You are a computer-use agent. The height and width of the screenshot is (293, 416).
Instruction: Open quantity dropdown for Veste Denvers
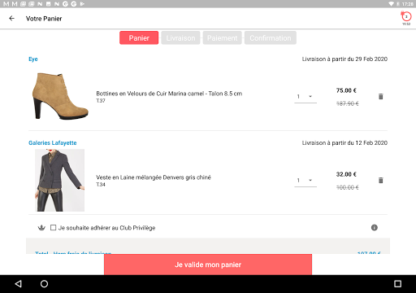point(305,181)
